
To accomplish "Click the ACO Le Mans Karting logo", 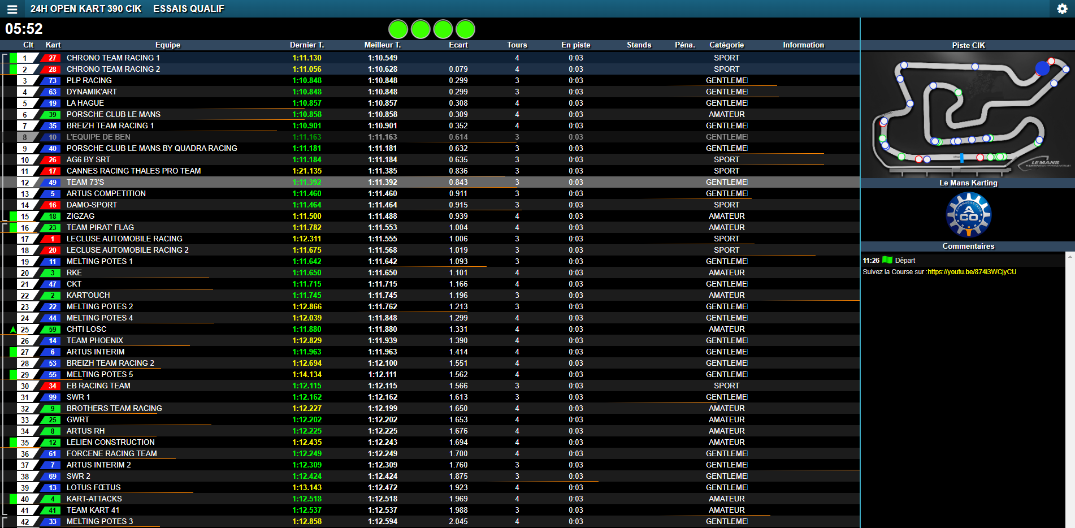I will 968,215.
